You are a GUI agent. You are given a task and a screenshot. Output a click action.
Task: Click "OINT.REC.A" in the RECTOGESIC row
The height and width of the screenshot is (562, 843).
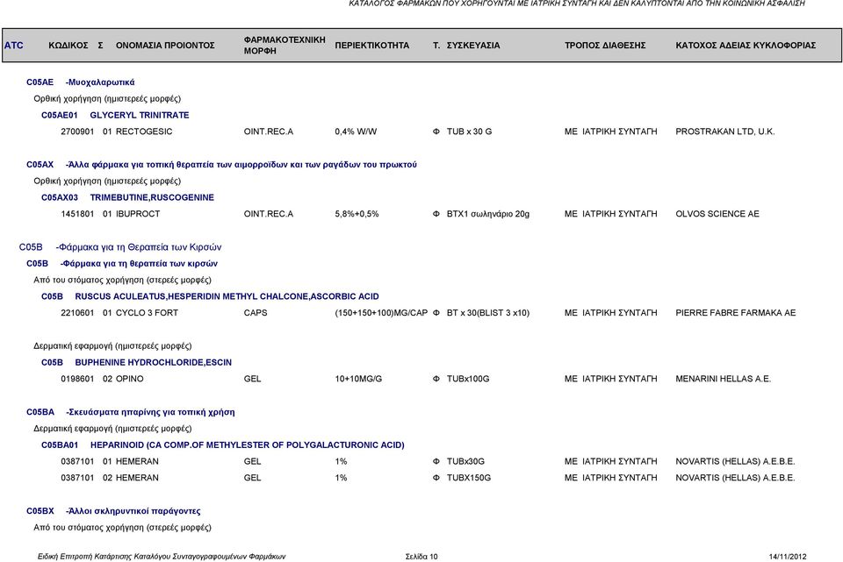click(269, 132)
